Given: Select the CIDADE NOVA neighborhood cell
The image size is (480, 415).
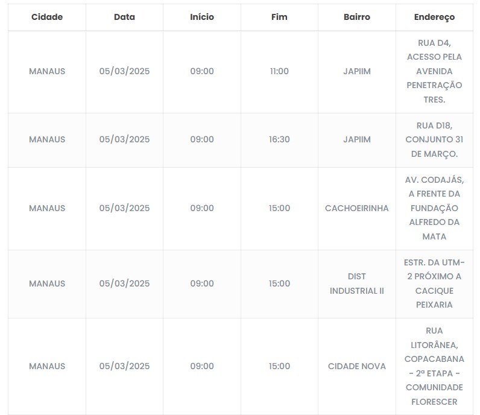Looking at the screenshot, I should pyautogui.click(x=356, y=366).
